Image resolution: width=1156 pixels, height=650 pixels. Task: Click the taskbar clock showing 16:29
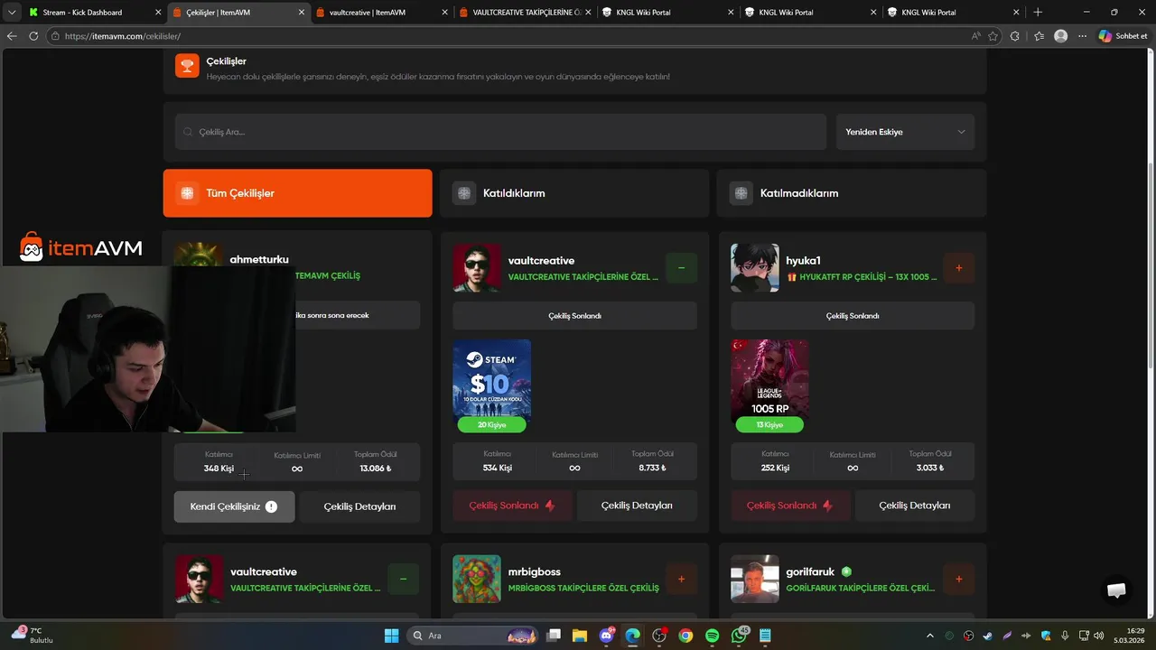point(1130,636)
